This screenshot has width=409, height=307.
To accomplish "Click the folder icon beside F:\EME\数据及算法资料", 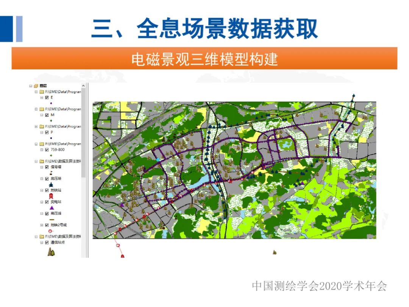I will (x=42, y=161).
